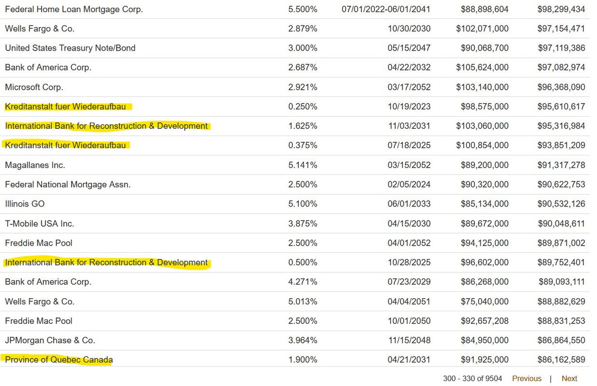Screen dimensions: 597x386
Task: Click the $98,299,434 market value
Action: 561,9
